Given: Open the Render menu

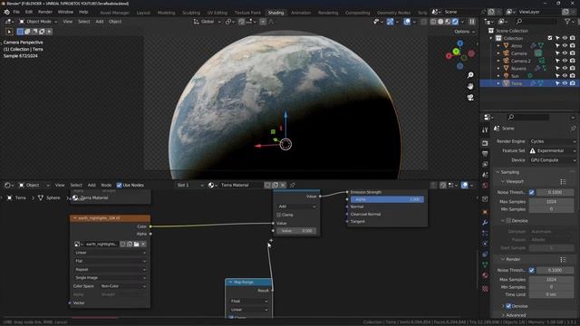Looking at the screenshot, I should click(x=44, y=12).
